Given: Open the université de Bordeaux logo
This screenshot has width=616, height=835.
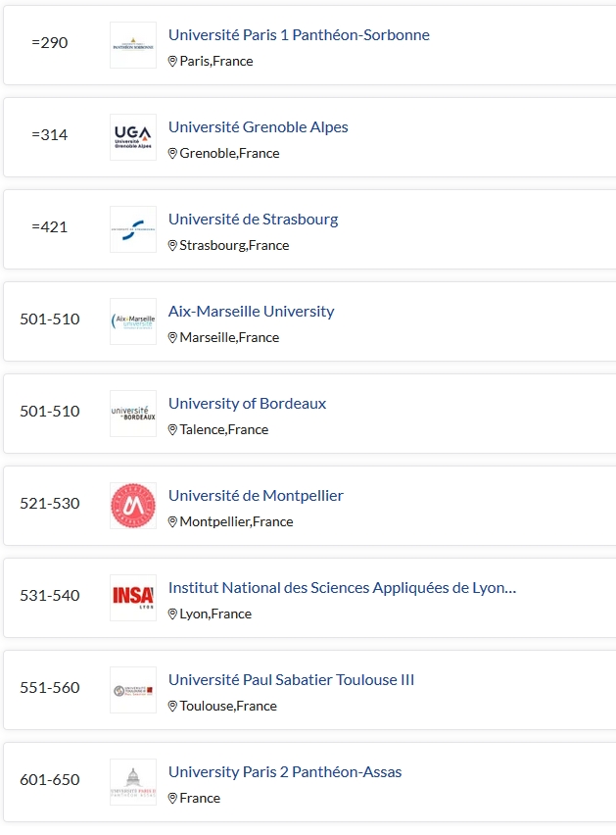Looking at the screenshot, I should coord(133,414).
